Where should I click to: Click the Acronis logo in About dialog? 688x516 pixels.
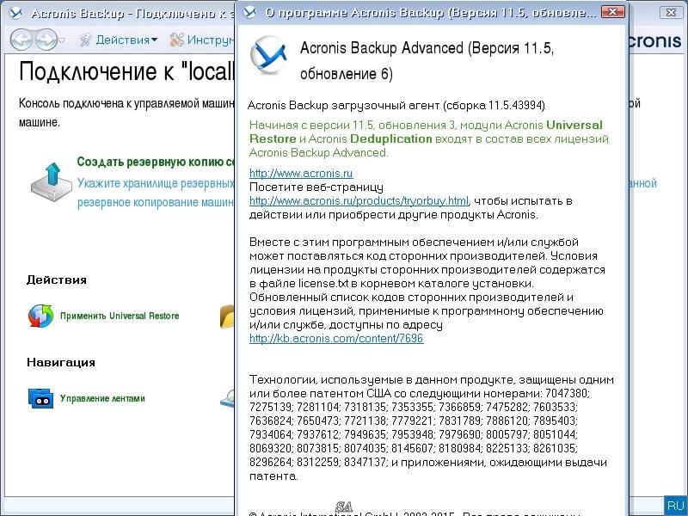pyautogui.click(x=268, y=54)
